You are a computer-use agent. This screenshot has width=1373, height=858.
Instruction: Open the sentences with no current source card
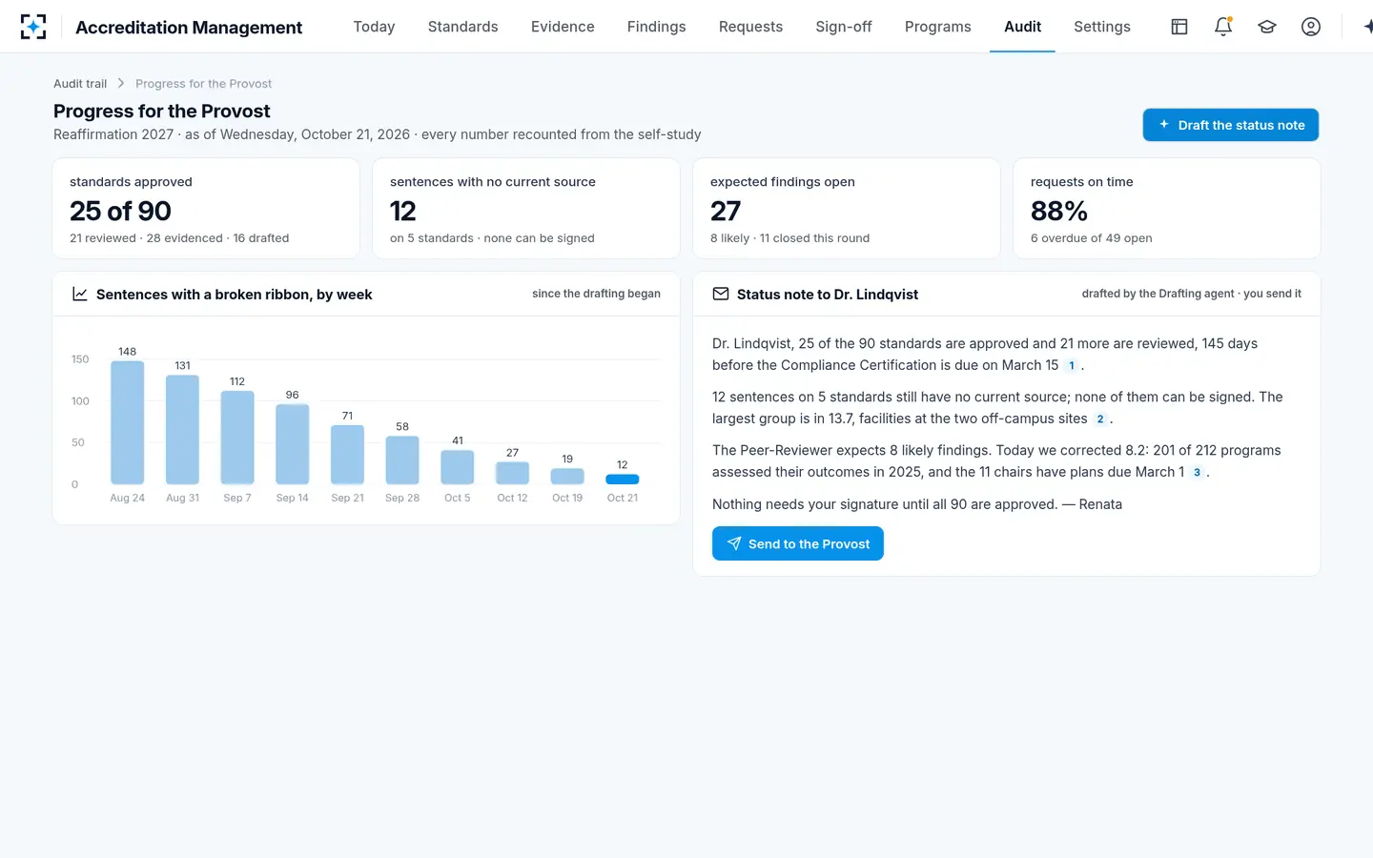pyautogui.click(x=526, y=209)
